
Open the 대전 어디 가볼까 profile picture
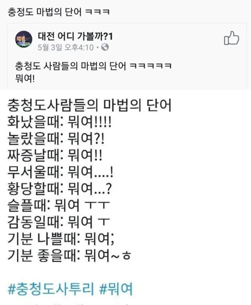pos(24,39)
